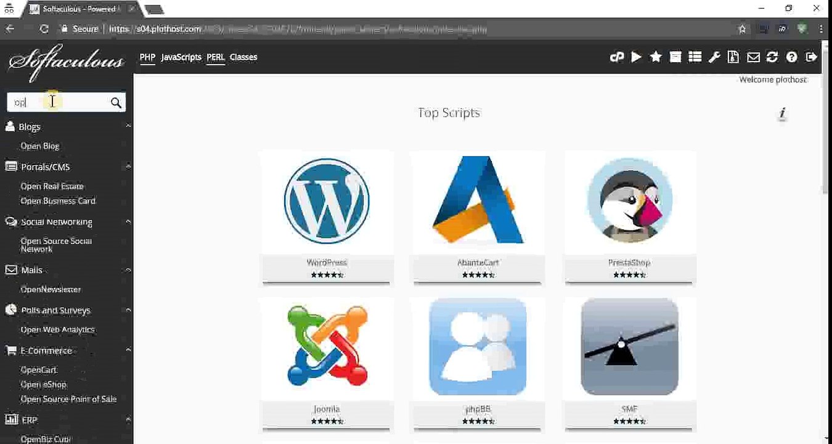Switch to the PHP scripts tab
The image size is (832, 444).
tap(147, 57)
